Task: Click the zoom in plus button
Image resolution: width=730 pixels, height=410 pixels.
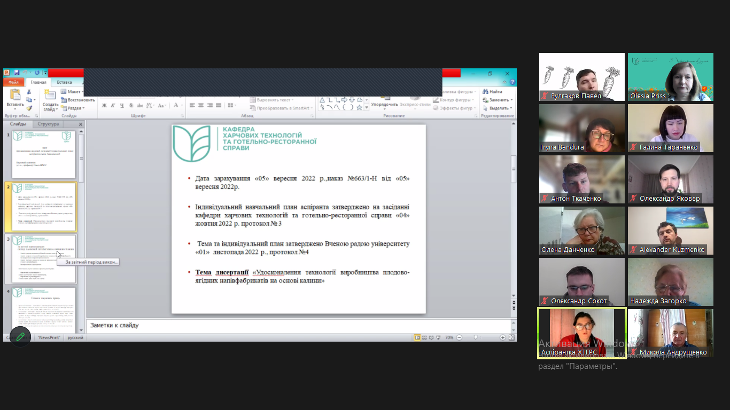Action: tap(502, 337)
